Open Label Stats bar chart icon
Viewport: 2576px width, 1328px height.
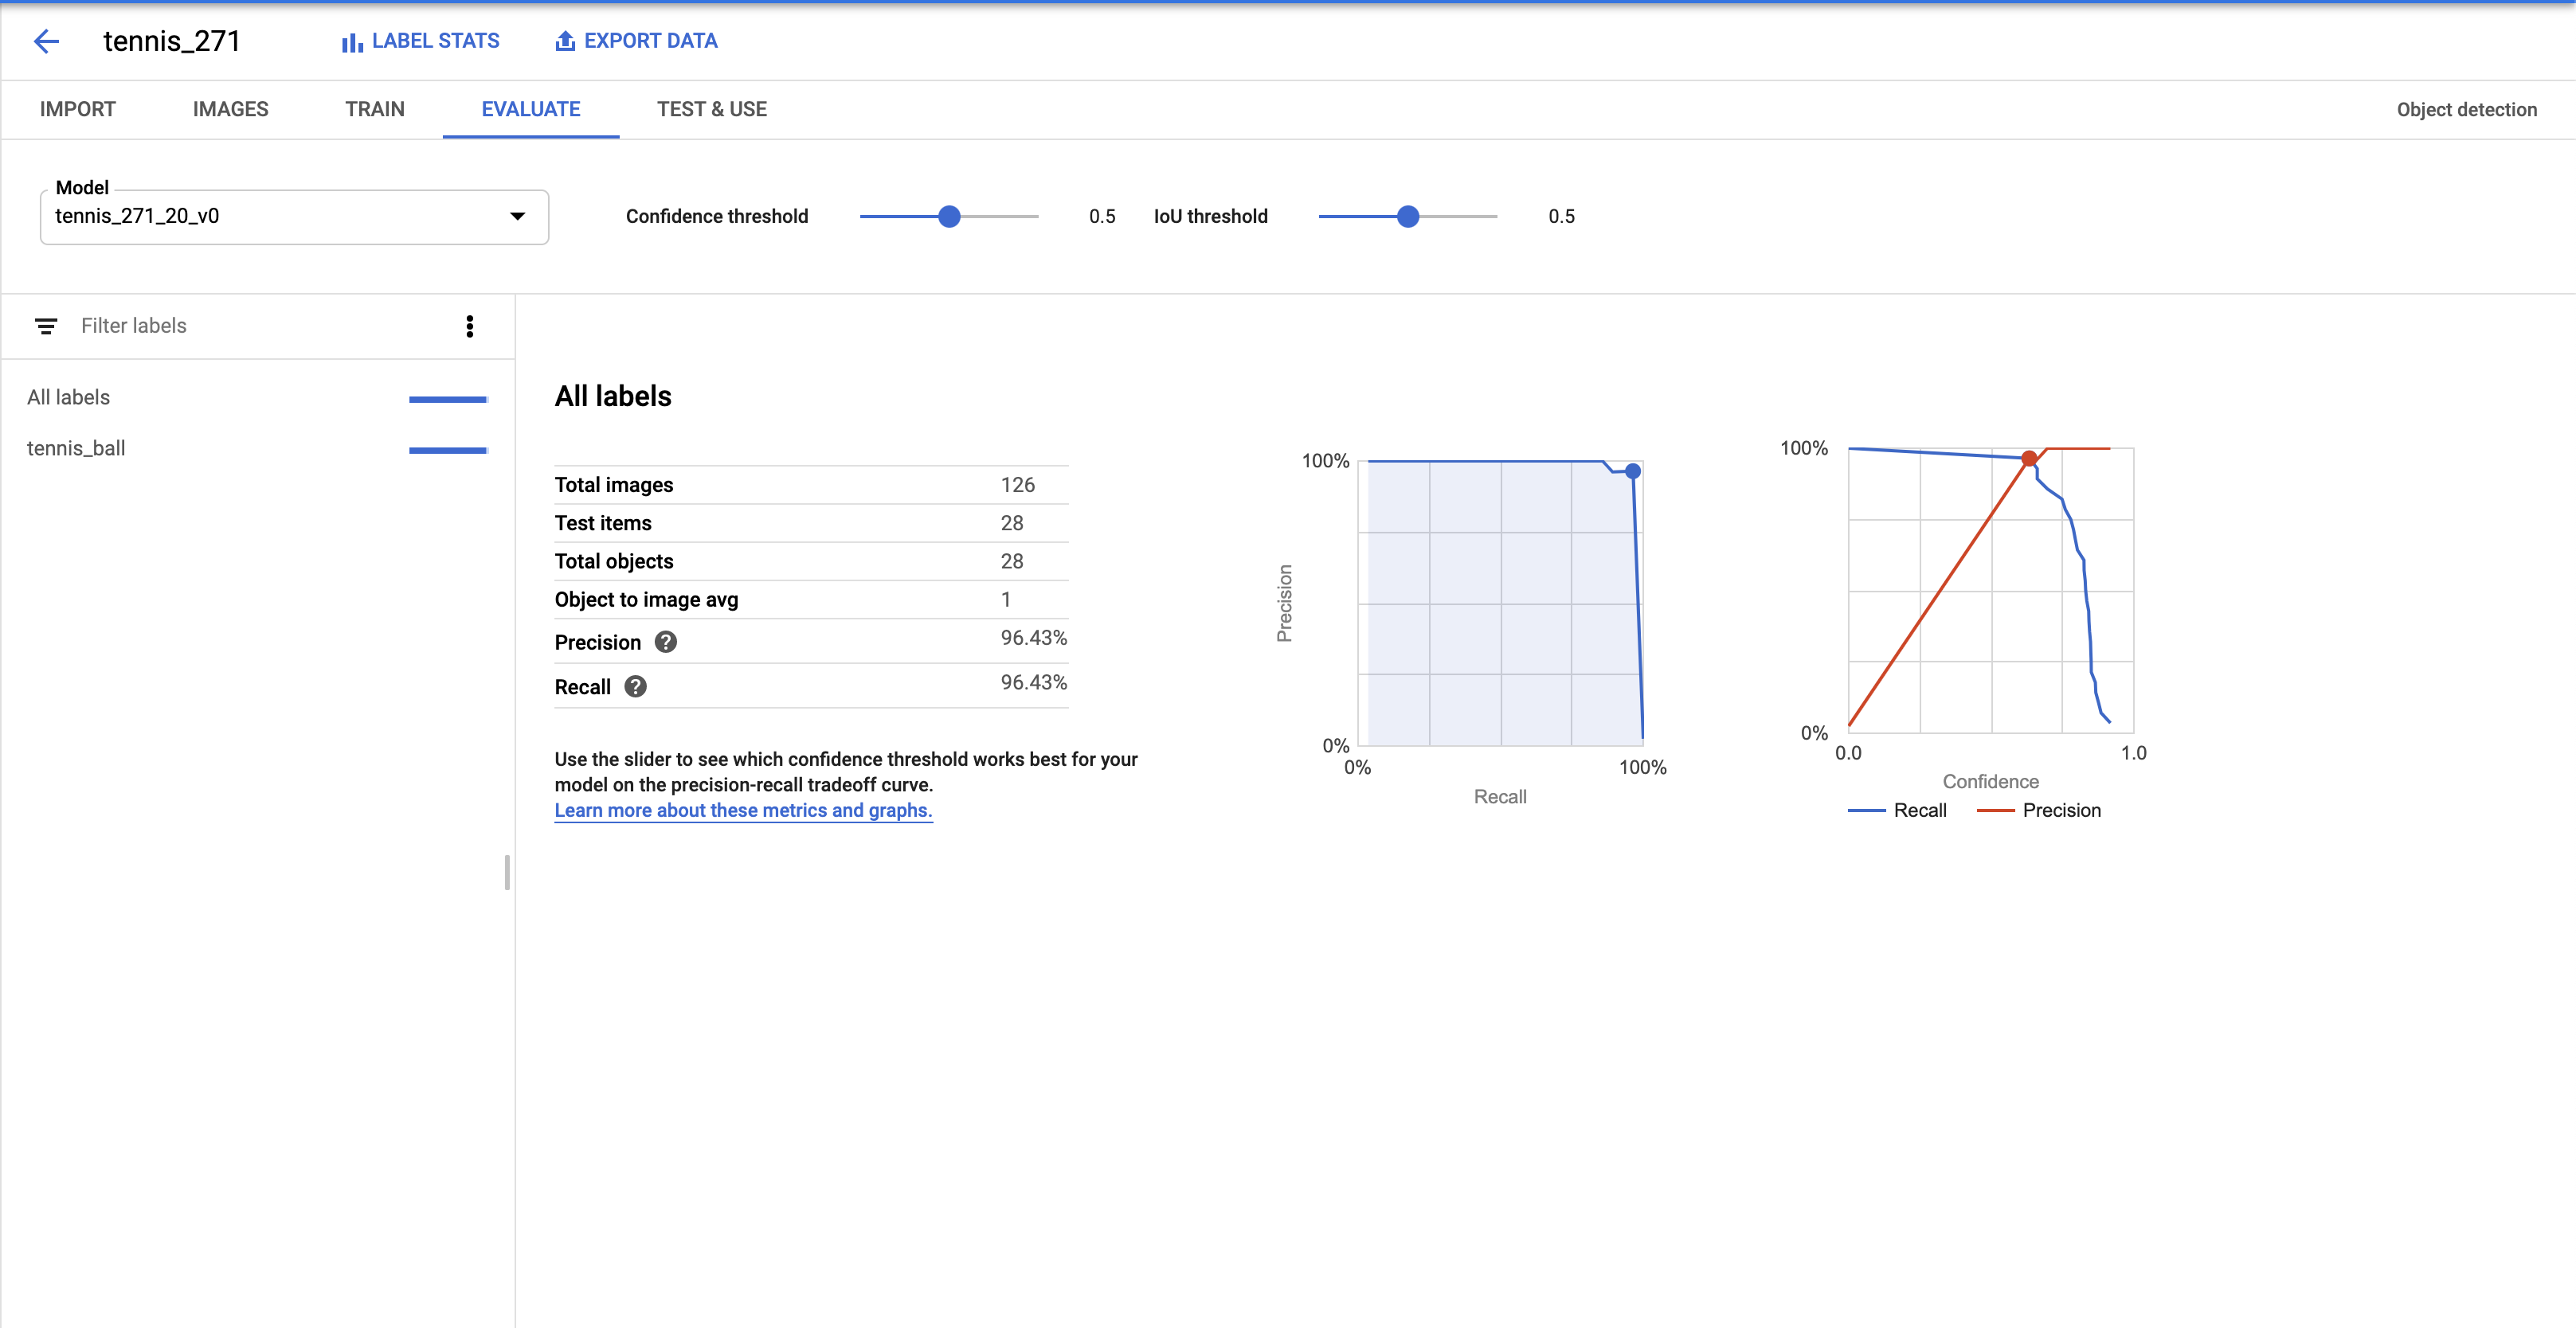point(351,42)
